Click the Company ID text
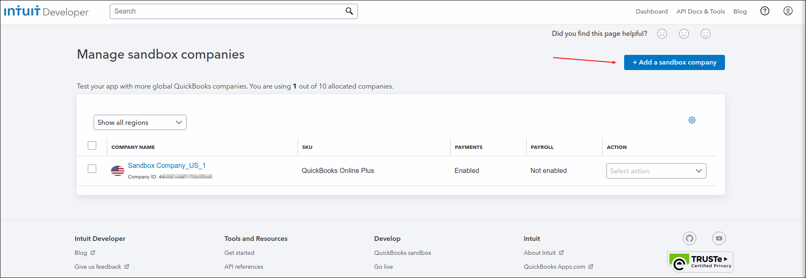Viewport: 806px width, 278px height. click(x=170, y=177)
